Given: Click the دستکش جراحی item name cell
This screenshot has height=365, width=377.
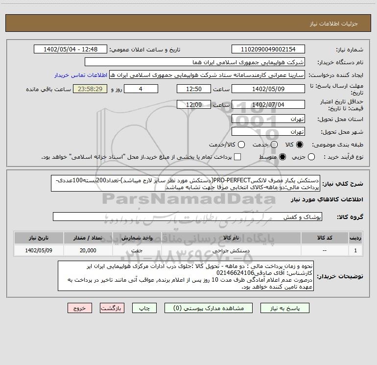Looking at the screenshot, I should [x=231, y=250].
